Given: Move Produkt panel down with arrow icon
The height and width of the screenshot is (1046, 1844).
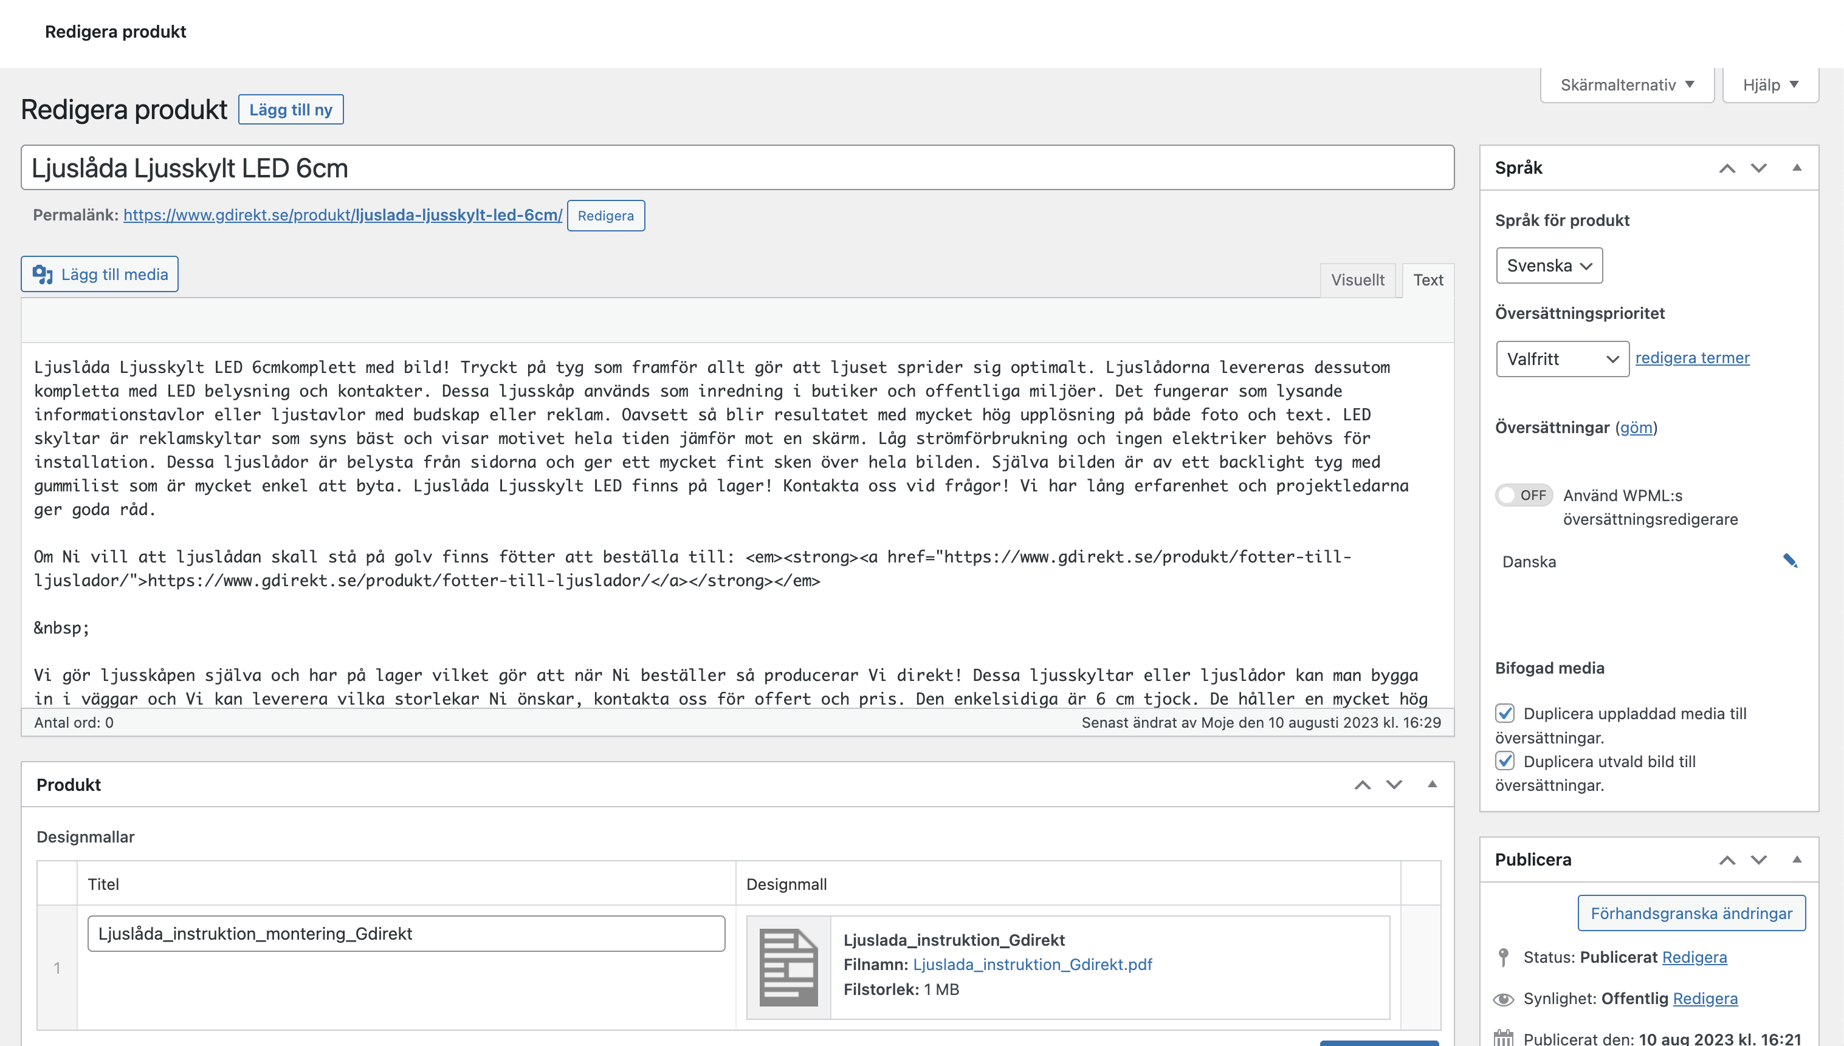Looking at the screenshot, I should click(x=1394, y=785).
